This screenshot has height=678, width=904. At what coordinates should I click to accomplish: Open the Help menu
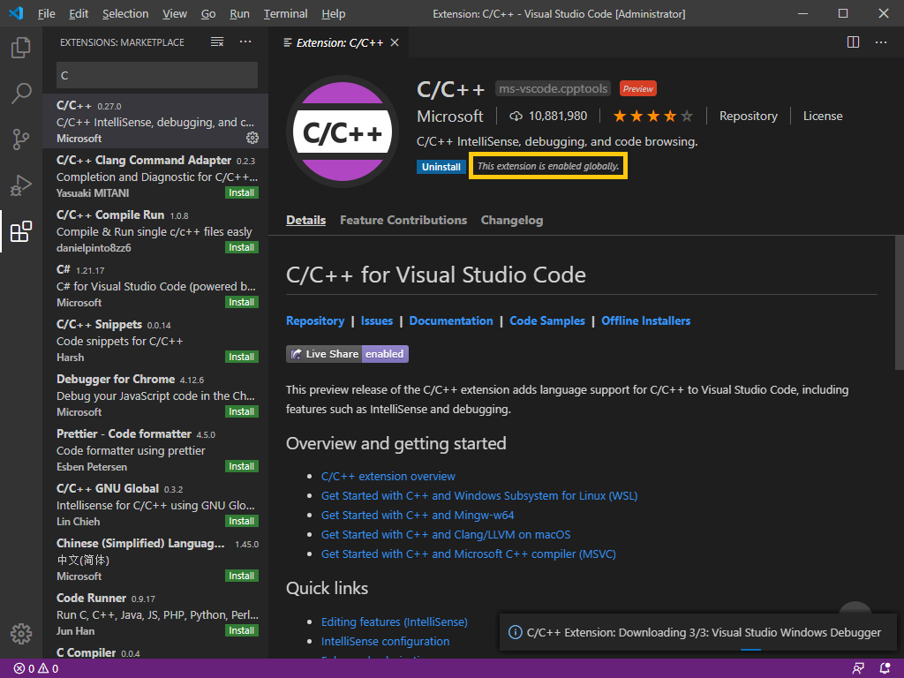point(333,13)
